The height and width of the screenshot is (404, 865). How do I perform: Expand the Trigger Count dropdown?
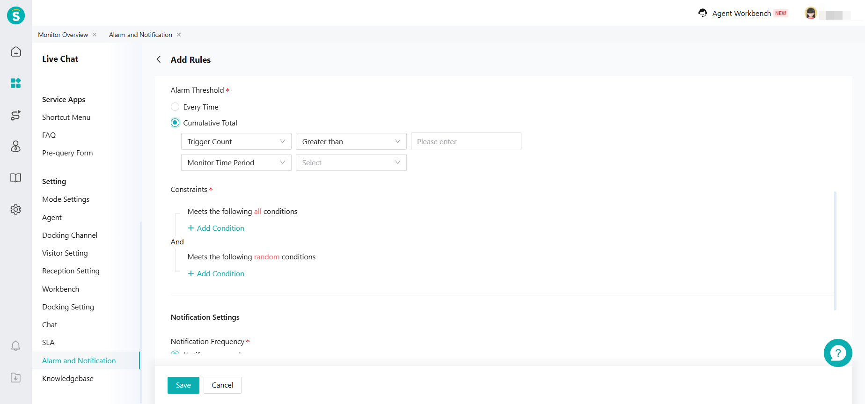click(x=236, y=141)
